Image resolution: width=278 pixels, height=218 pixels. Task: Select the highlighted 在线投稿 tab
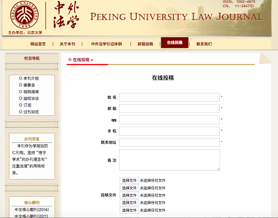pos(175,43)
